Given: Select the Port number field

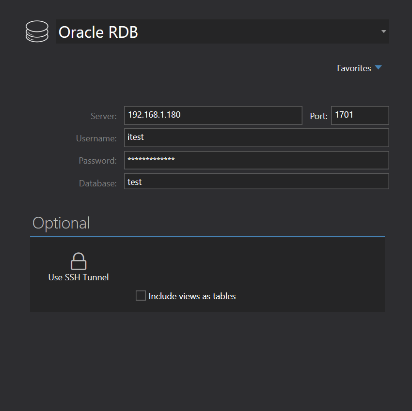Looking at the screenshot, I should (x=360, y=115).
